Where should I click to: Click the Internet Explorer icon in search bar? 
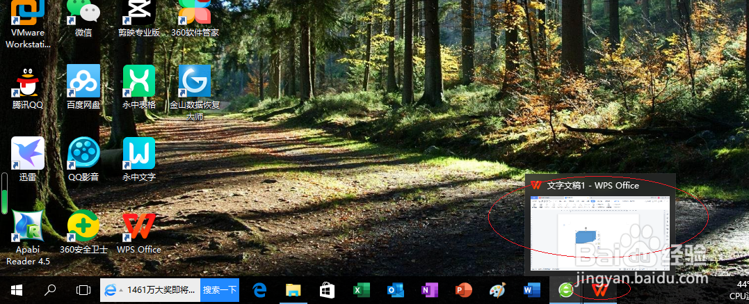[x=110, y=289]
